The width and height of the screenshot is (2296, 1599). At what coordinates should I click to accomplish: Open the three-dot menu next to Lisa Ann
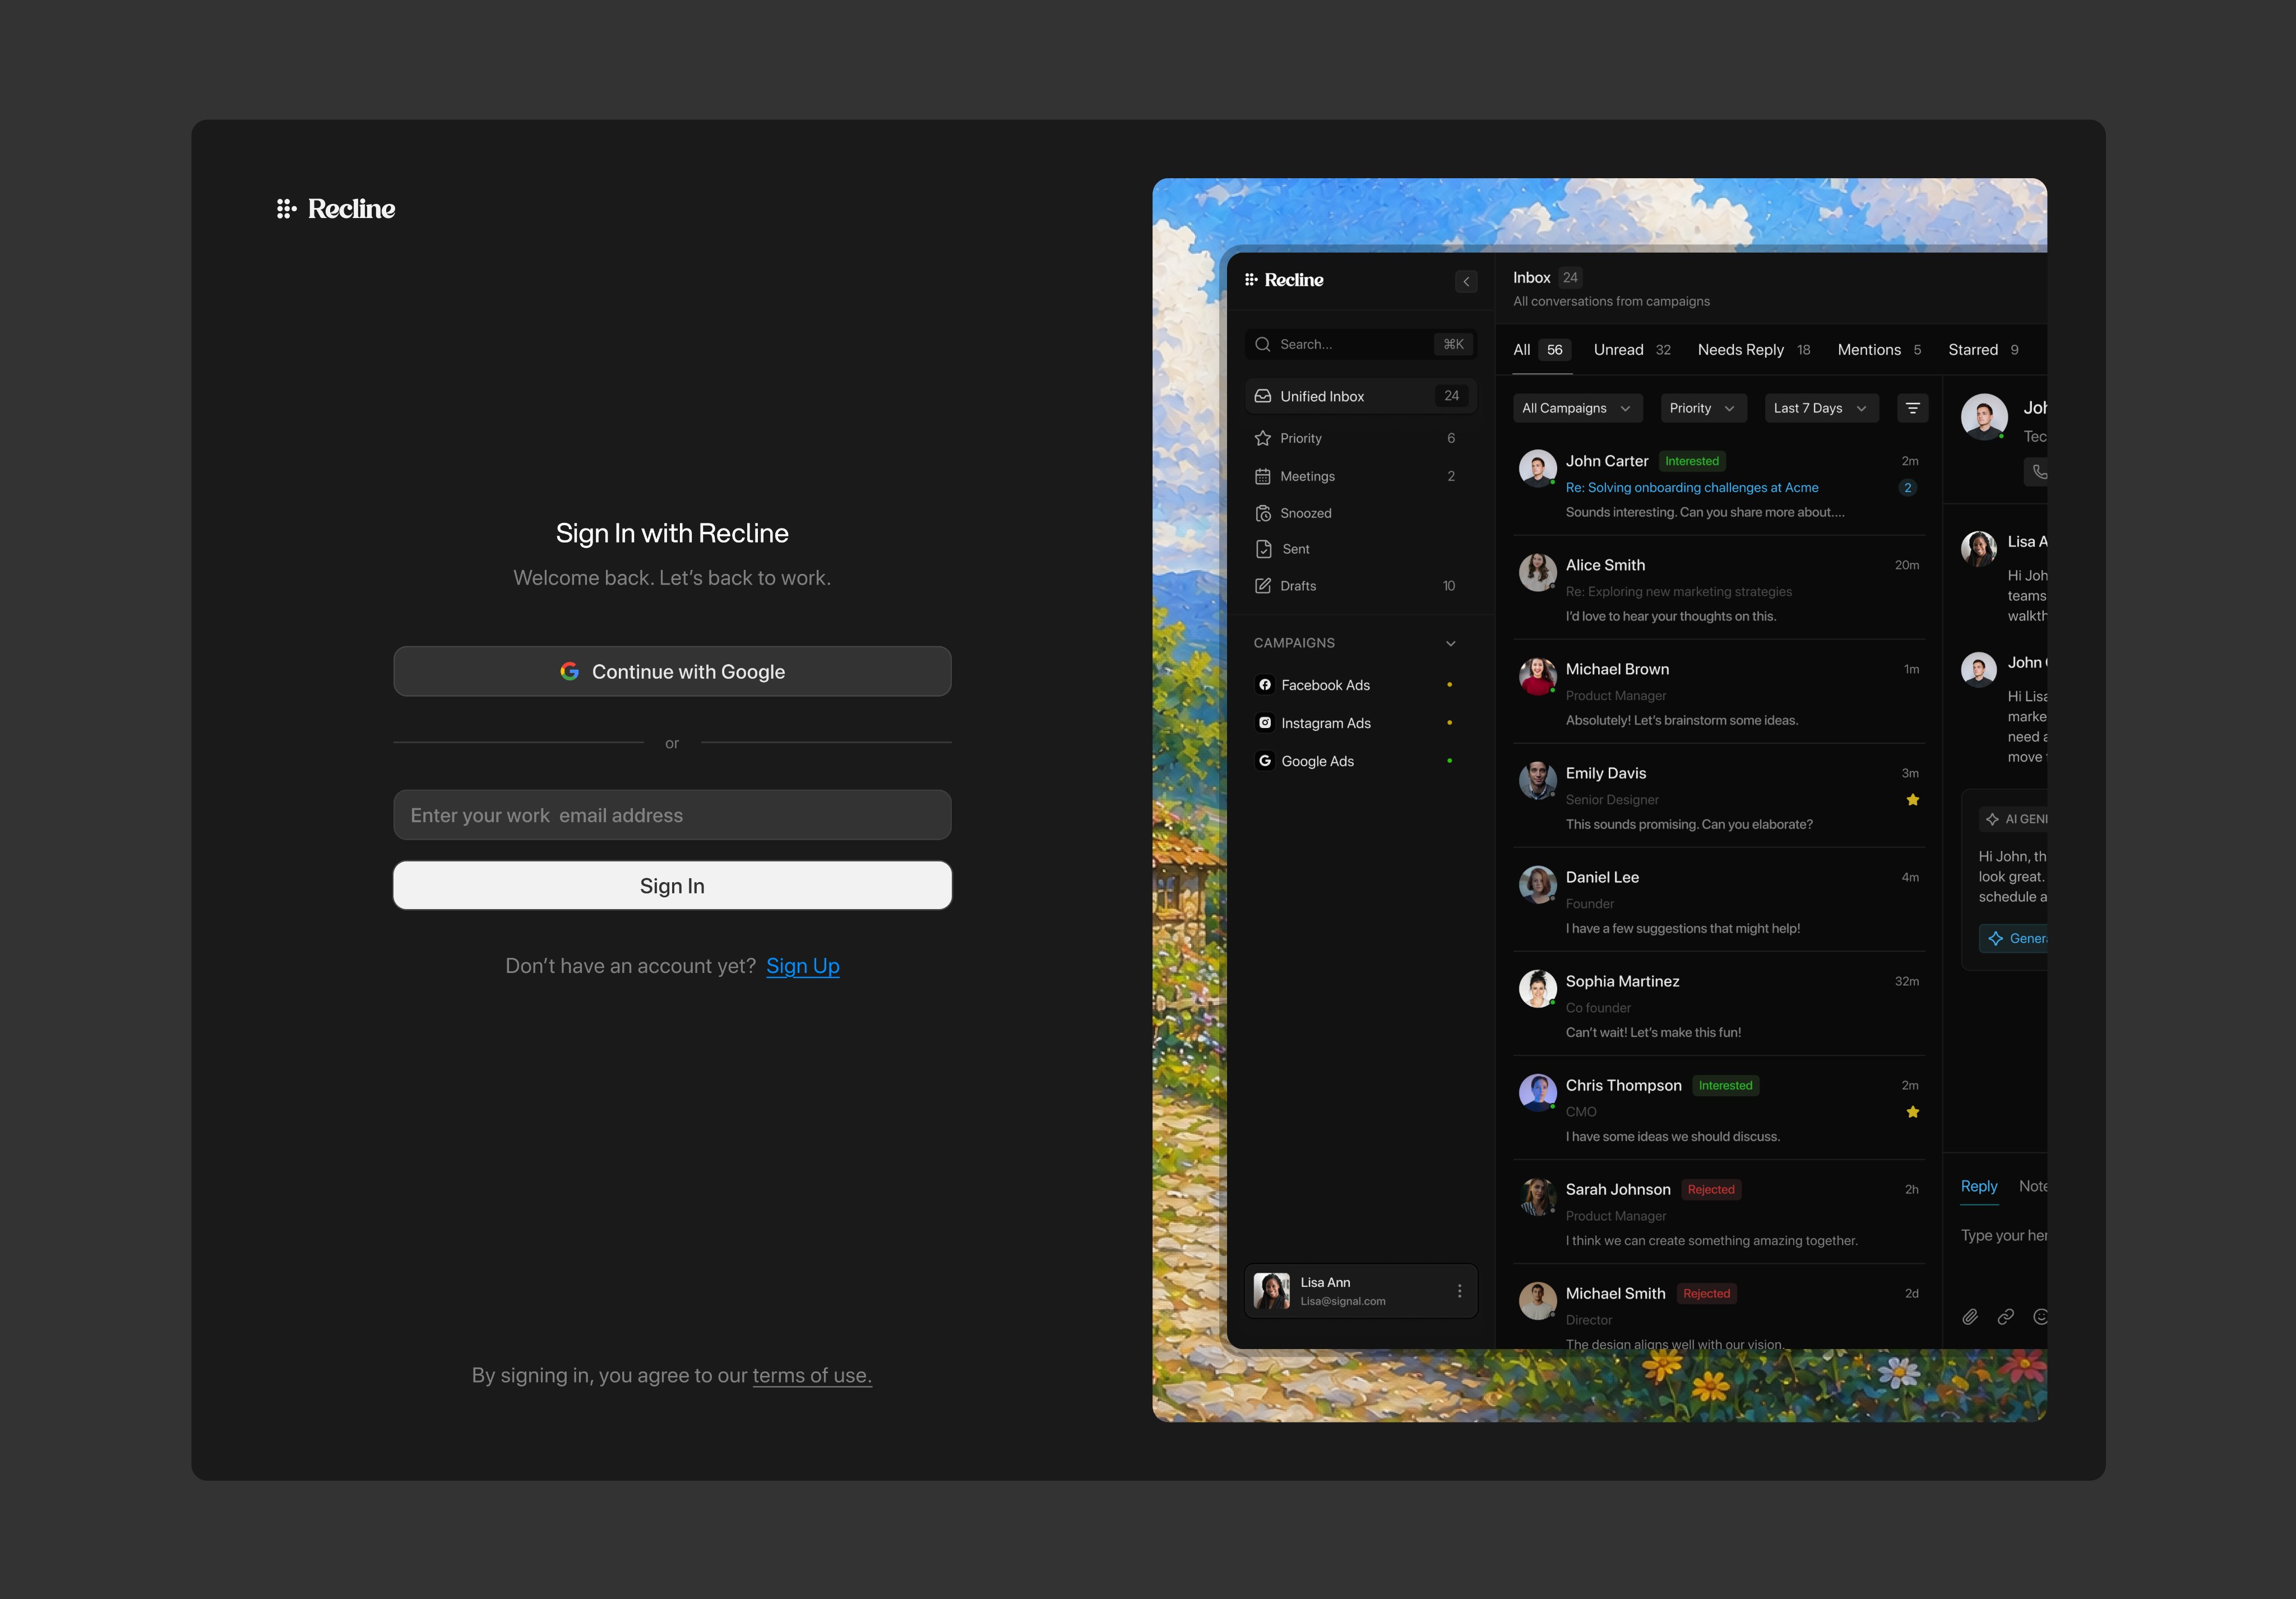pos(1459,1291)
